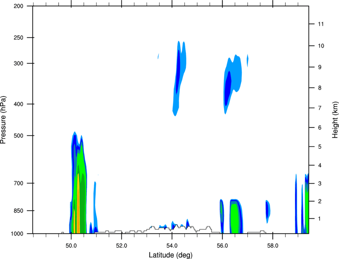Click the Latitude (deg) axis title
Image resolution: width=339 pixels, height=259 pixels.
click(171, 255)
